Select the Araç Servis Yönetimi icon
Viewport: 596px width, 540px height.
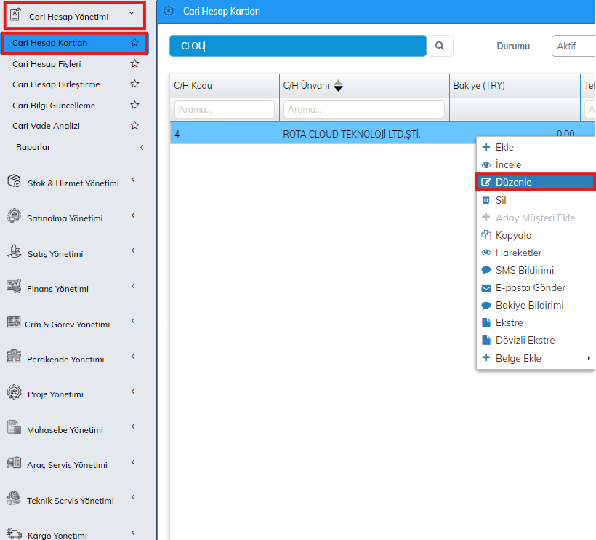(14, 464)
